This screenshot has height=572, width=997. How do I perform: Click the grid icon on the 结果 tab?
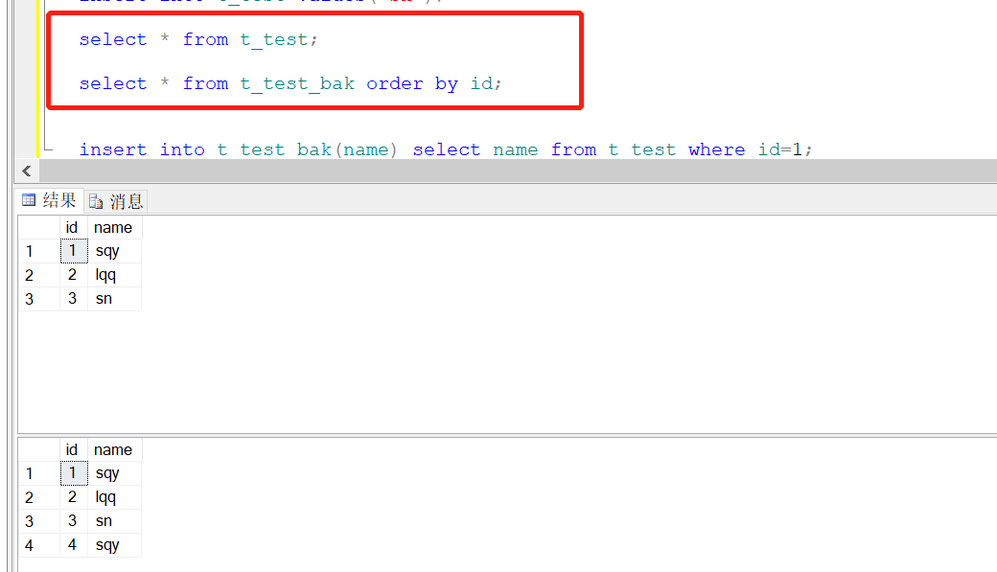(28, 200)
